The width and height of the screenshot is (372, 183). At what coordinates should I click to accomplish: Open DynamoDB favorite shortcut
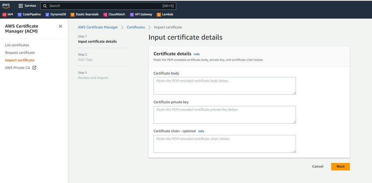pos(55,14)
